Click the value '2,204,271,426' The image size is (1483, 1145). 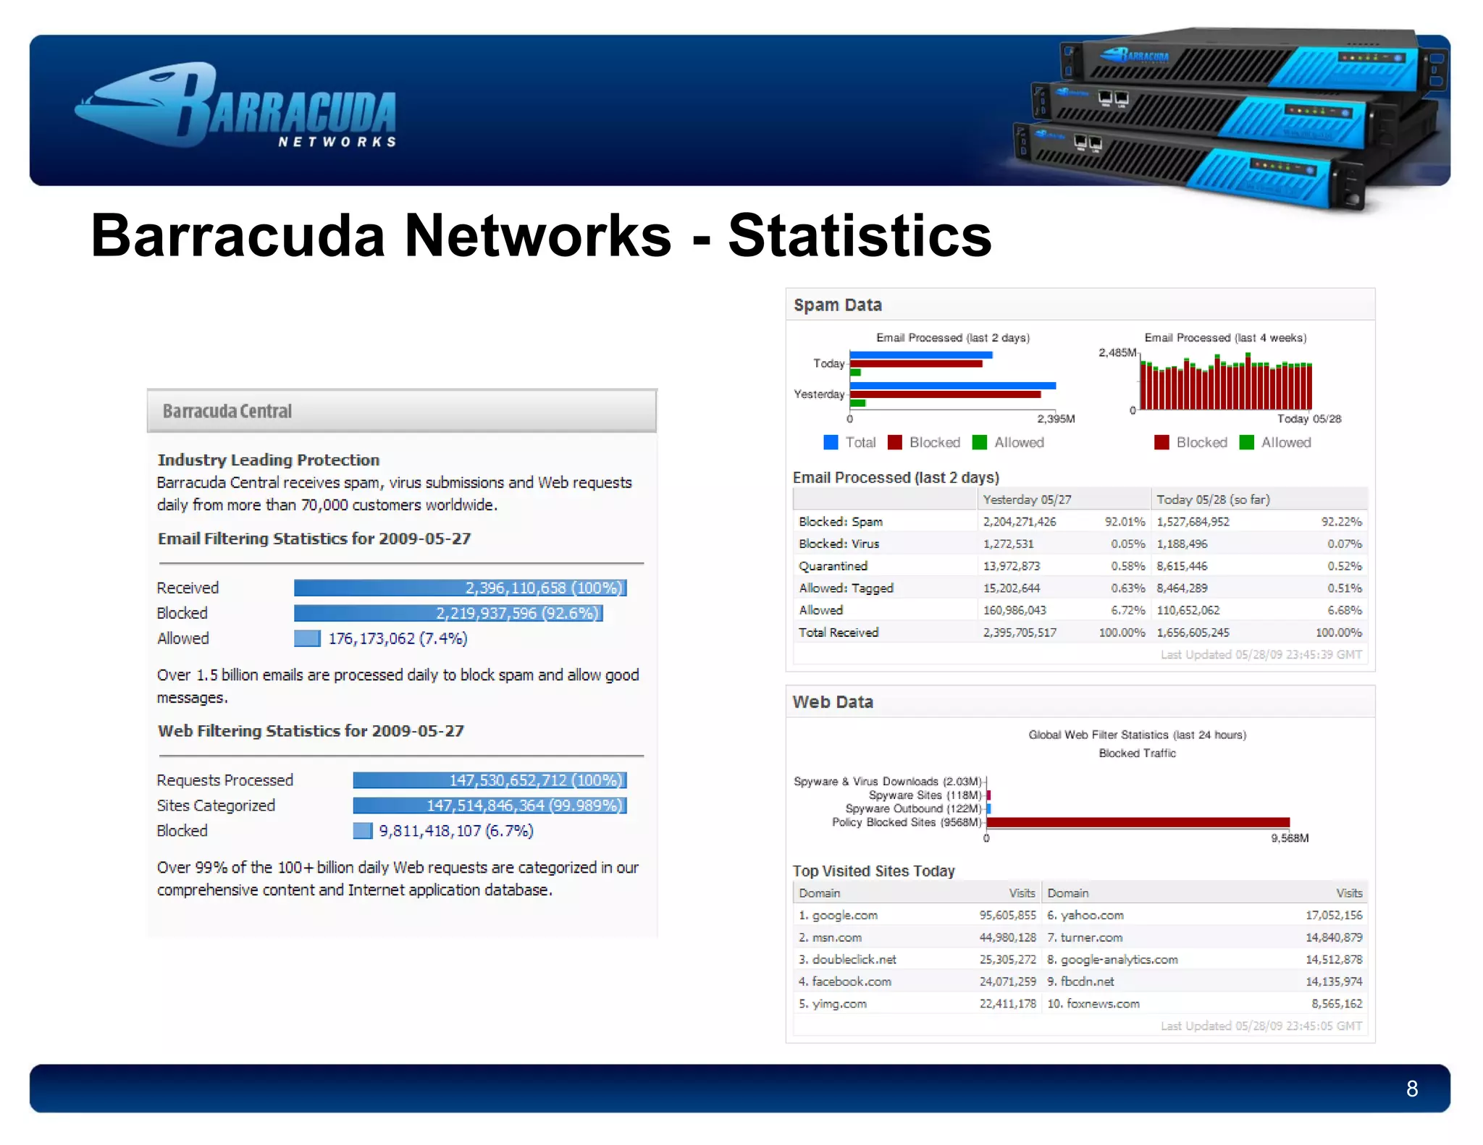pyautogui.click(x=1020, y=522)
